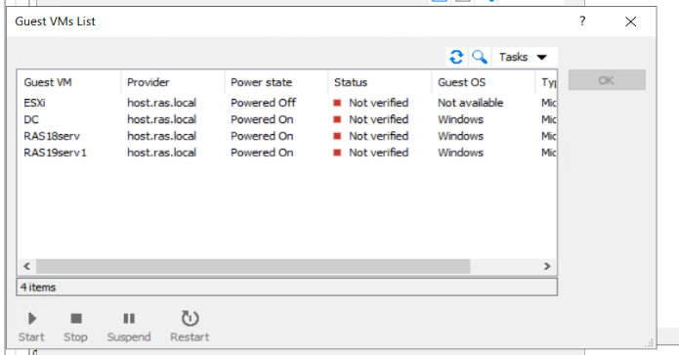The image size is (679, 355).
Task: Sort by Guest VM column header
Action: (x=69, y=82)
